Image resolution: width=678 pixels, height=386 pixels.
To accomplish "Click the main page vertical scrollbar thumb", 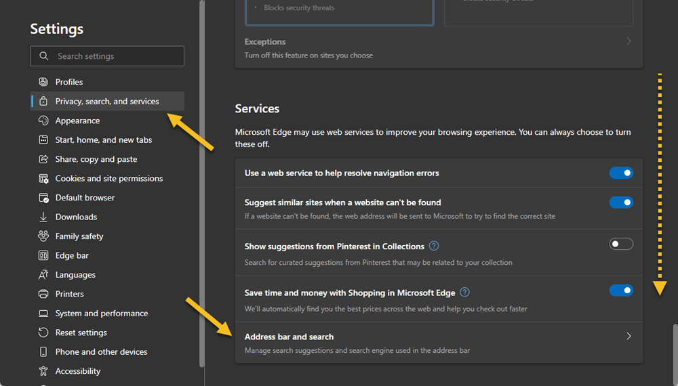I will tap(675, 353).
